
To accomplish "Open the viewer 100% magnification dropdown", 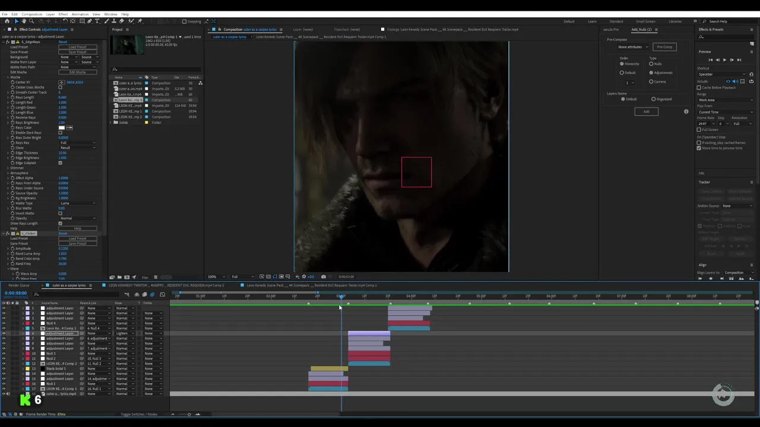I will click(x=215, y=276).
